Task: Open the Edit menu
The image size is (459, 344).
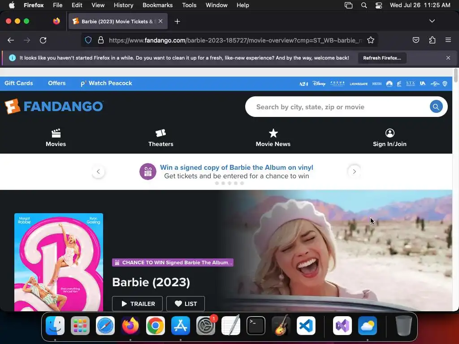Action: tap(77, 5)
